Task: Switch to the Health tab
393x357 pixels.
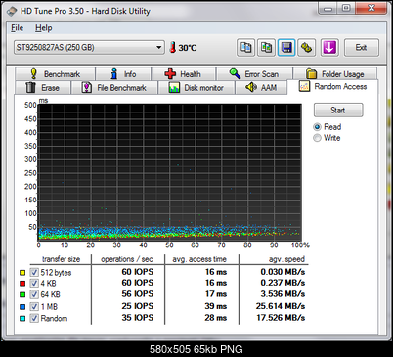Action: pos(183,74)
